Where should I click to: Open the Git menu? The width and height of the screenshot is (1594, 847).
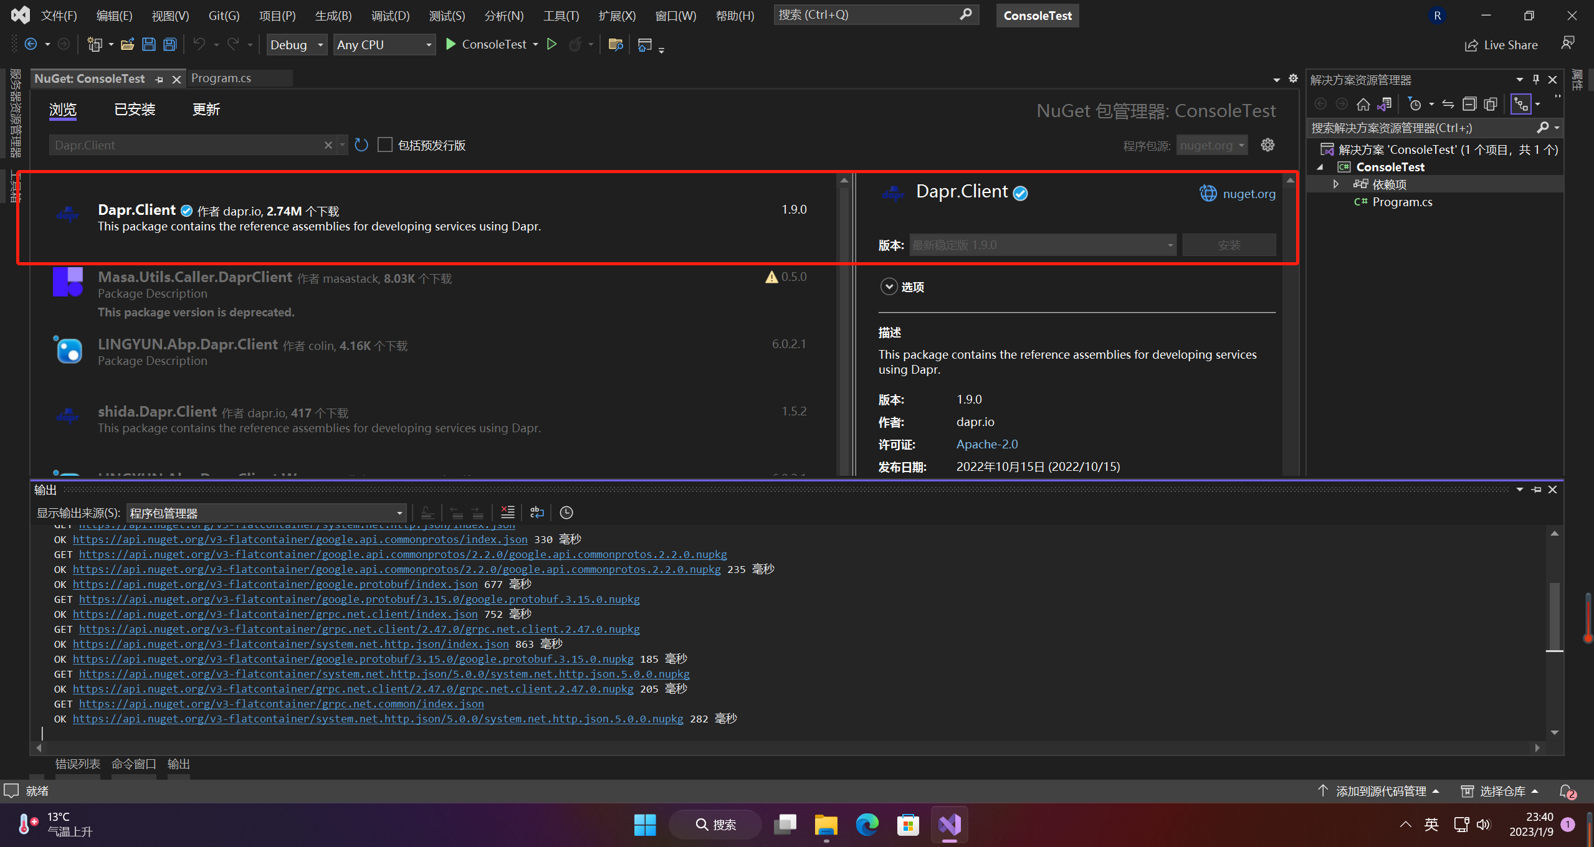[x=224, y=16]
